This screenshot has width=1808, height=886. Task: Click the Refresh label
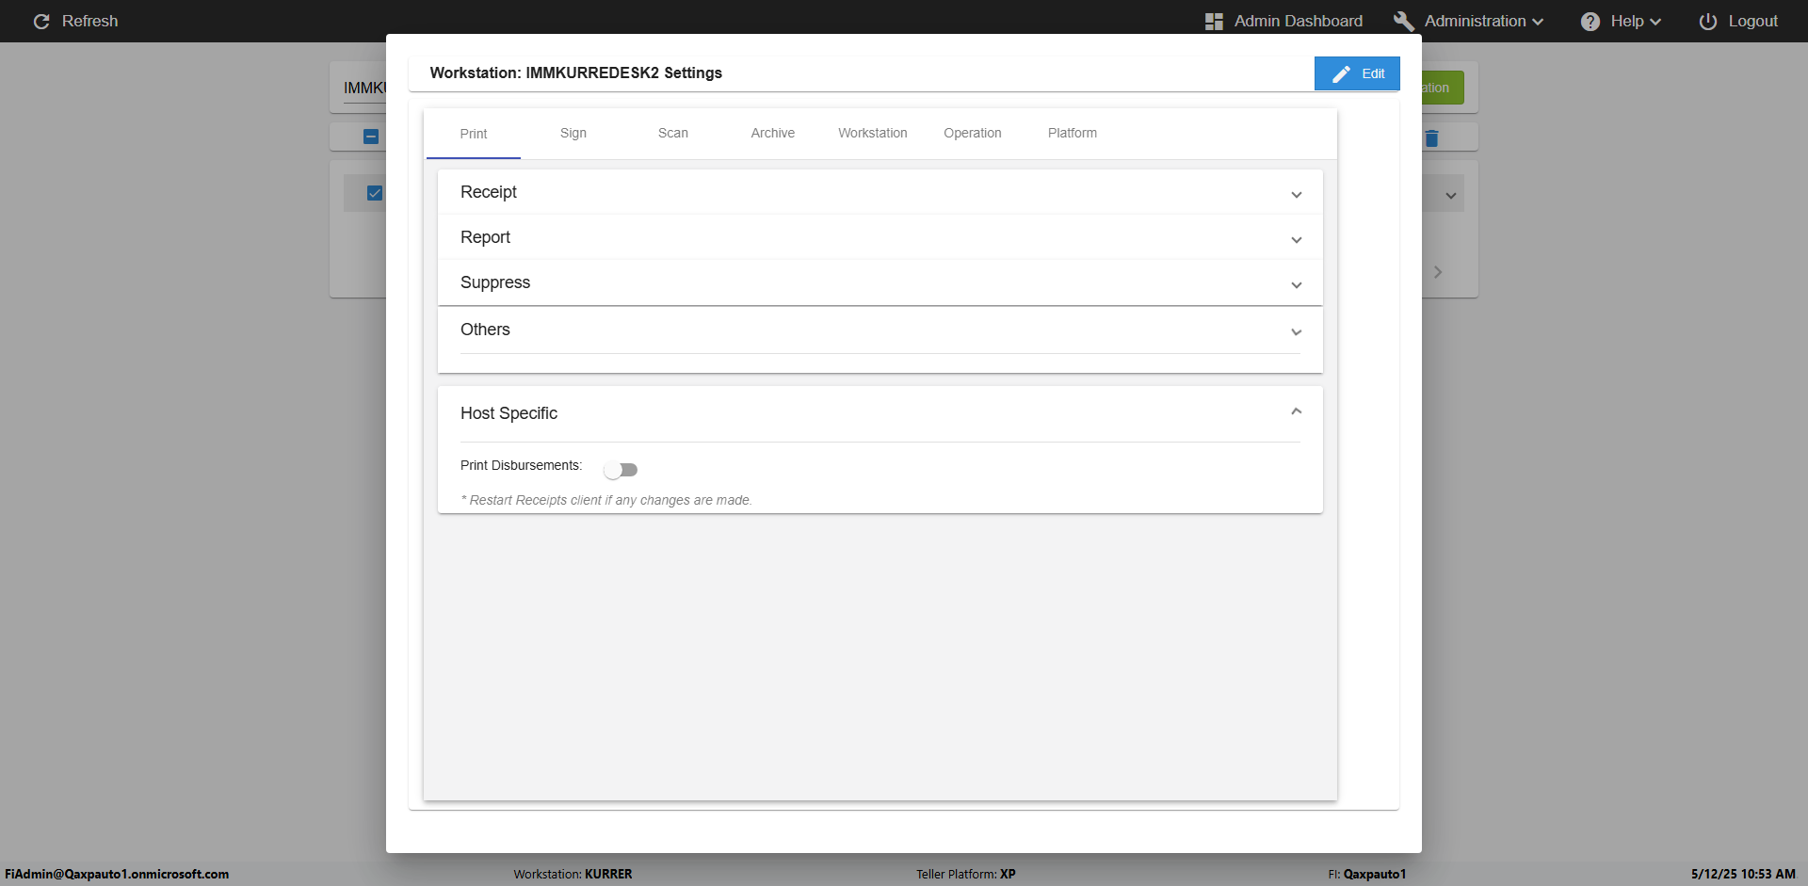point(90,21)
